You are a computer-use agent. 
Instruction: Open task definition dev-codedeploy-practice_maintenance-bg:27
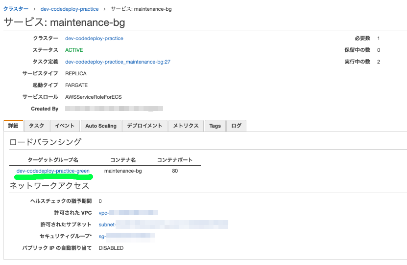(x=118, y=62)
